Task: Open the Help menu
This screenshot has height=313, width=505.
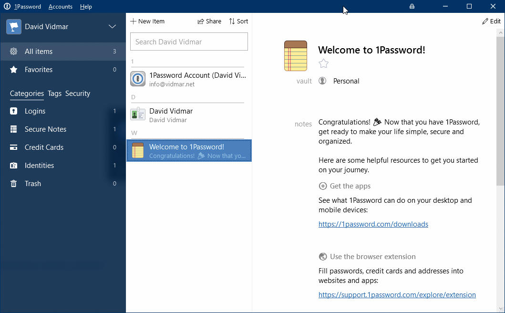Action: click(x=86, y=7)
